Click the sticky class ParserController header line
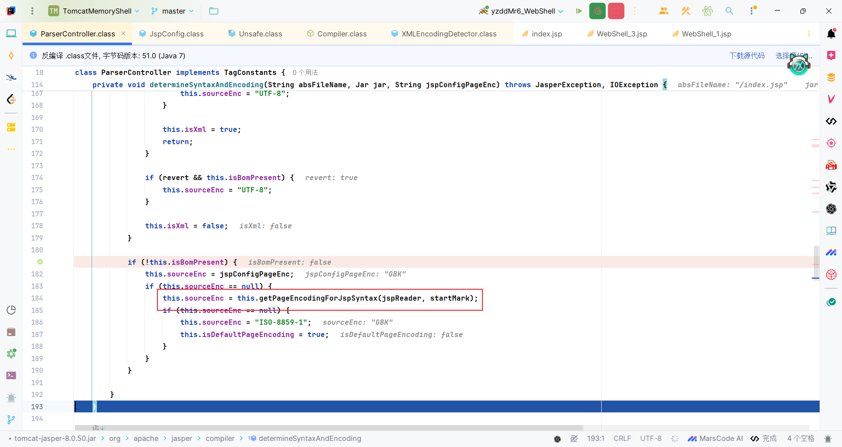842x447 pixels. (x=180, y=72)
